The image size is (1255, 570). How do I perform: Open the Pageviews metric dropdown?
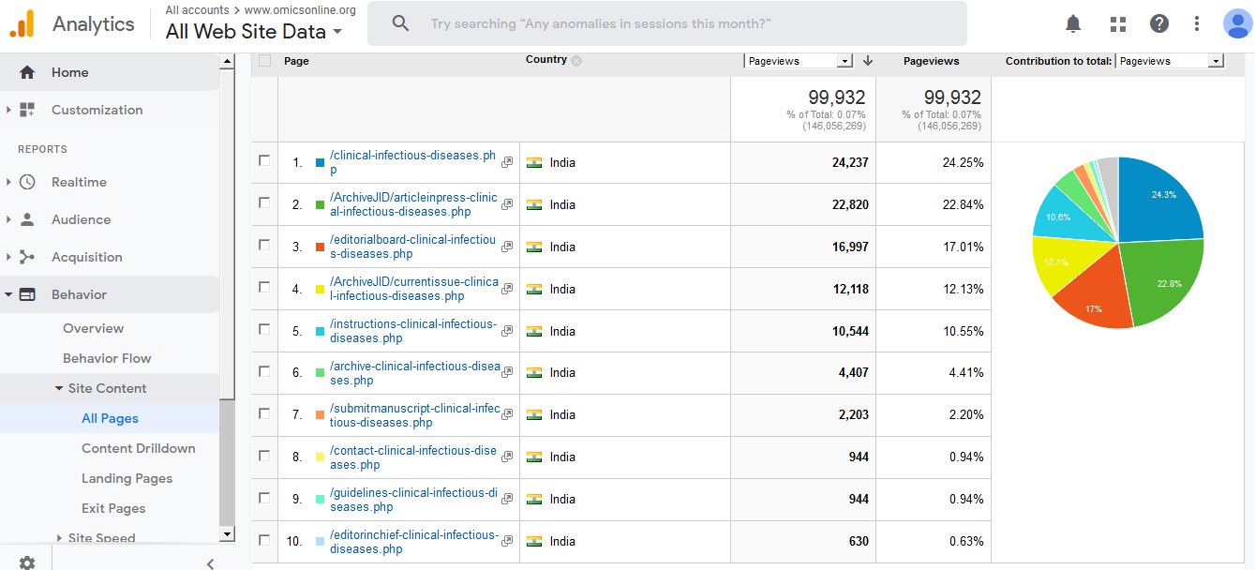click(x=798, y=60)
